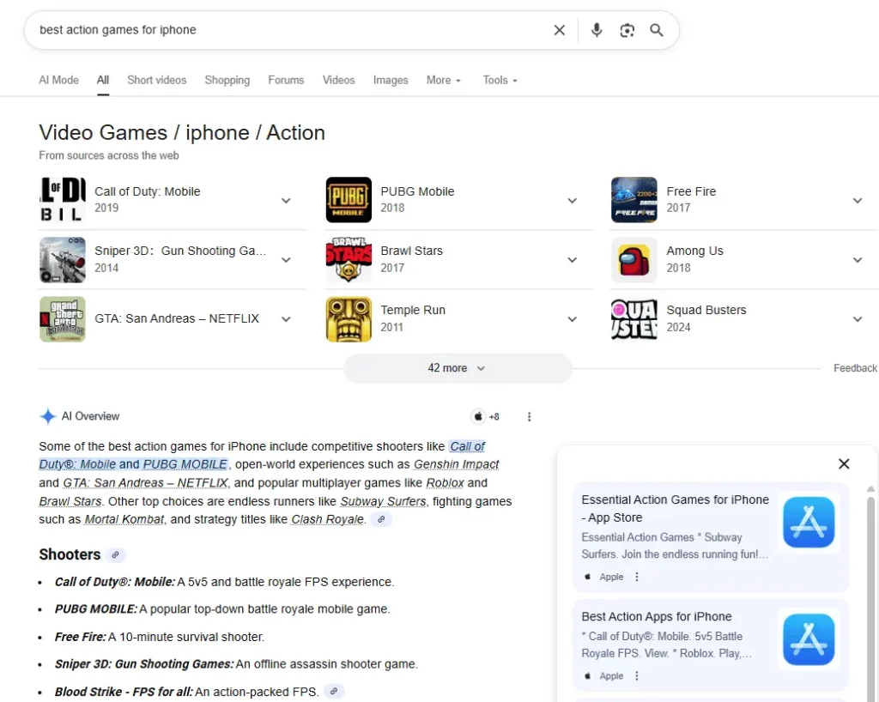Click App Store icon in Essential Action Games card
879x702 pixels.
[x=809, y=522]
